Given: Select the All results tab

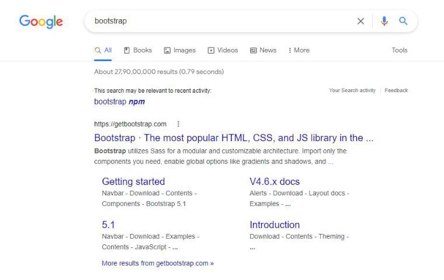Looking at the screenshot, I should tap(103, 50).
